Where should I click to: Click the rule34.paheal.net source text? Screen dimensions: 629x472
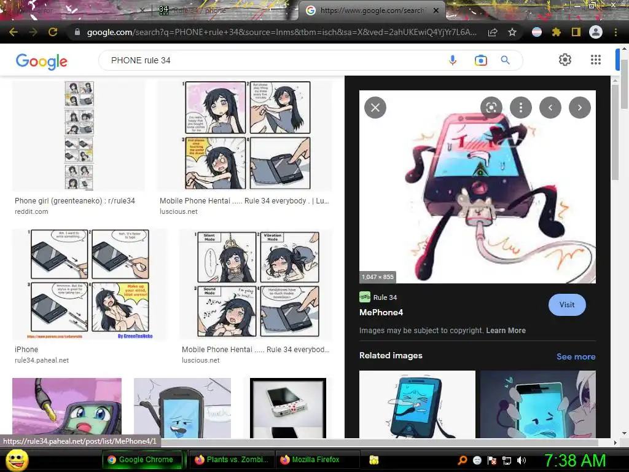(x=42, y=360)
